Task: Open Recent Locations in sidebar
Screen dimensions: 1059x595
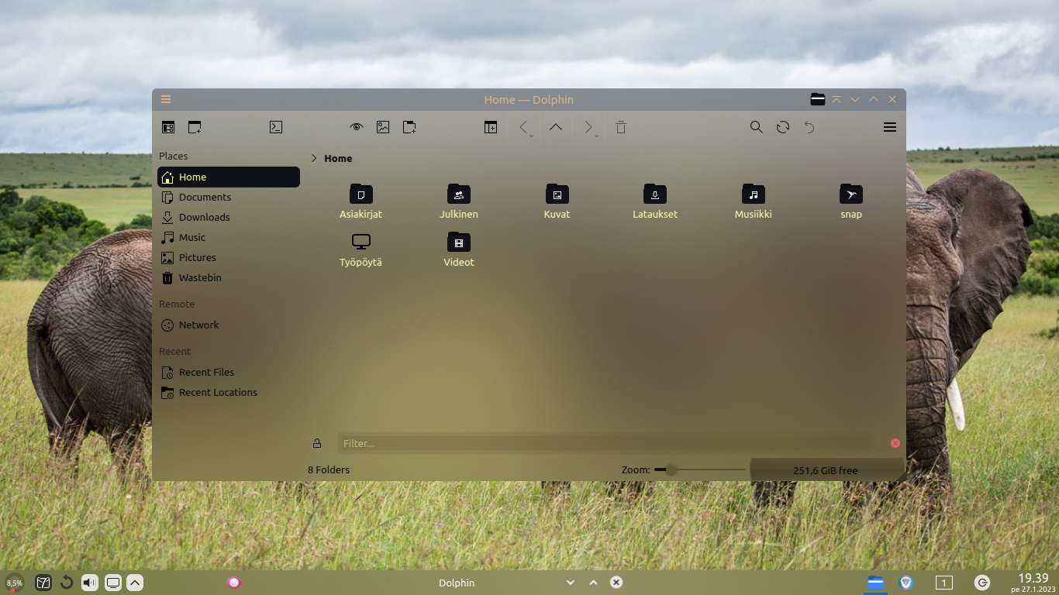Action: tap(229, 392)
